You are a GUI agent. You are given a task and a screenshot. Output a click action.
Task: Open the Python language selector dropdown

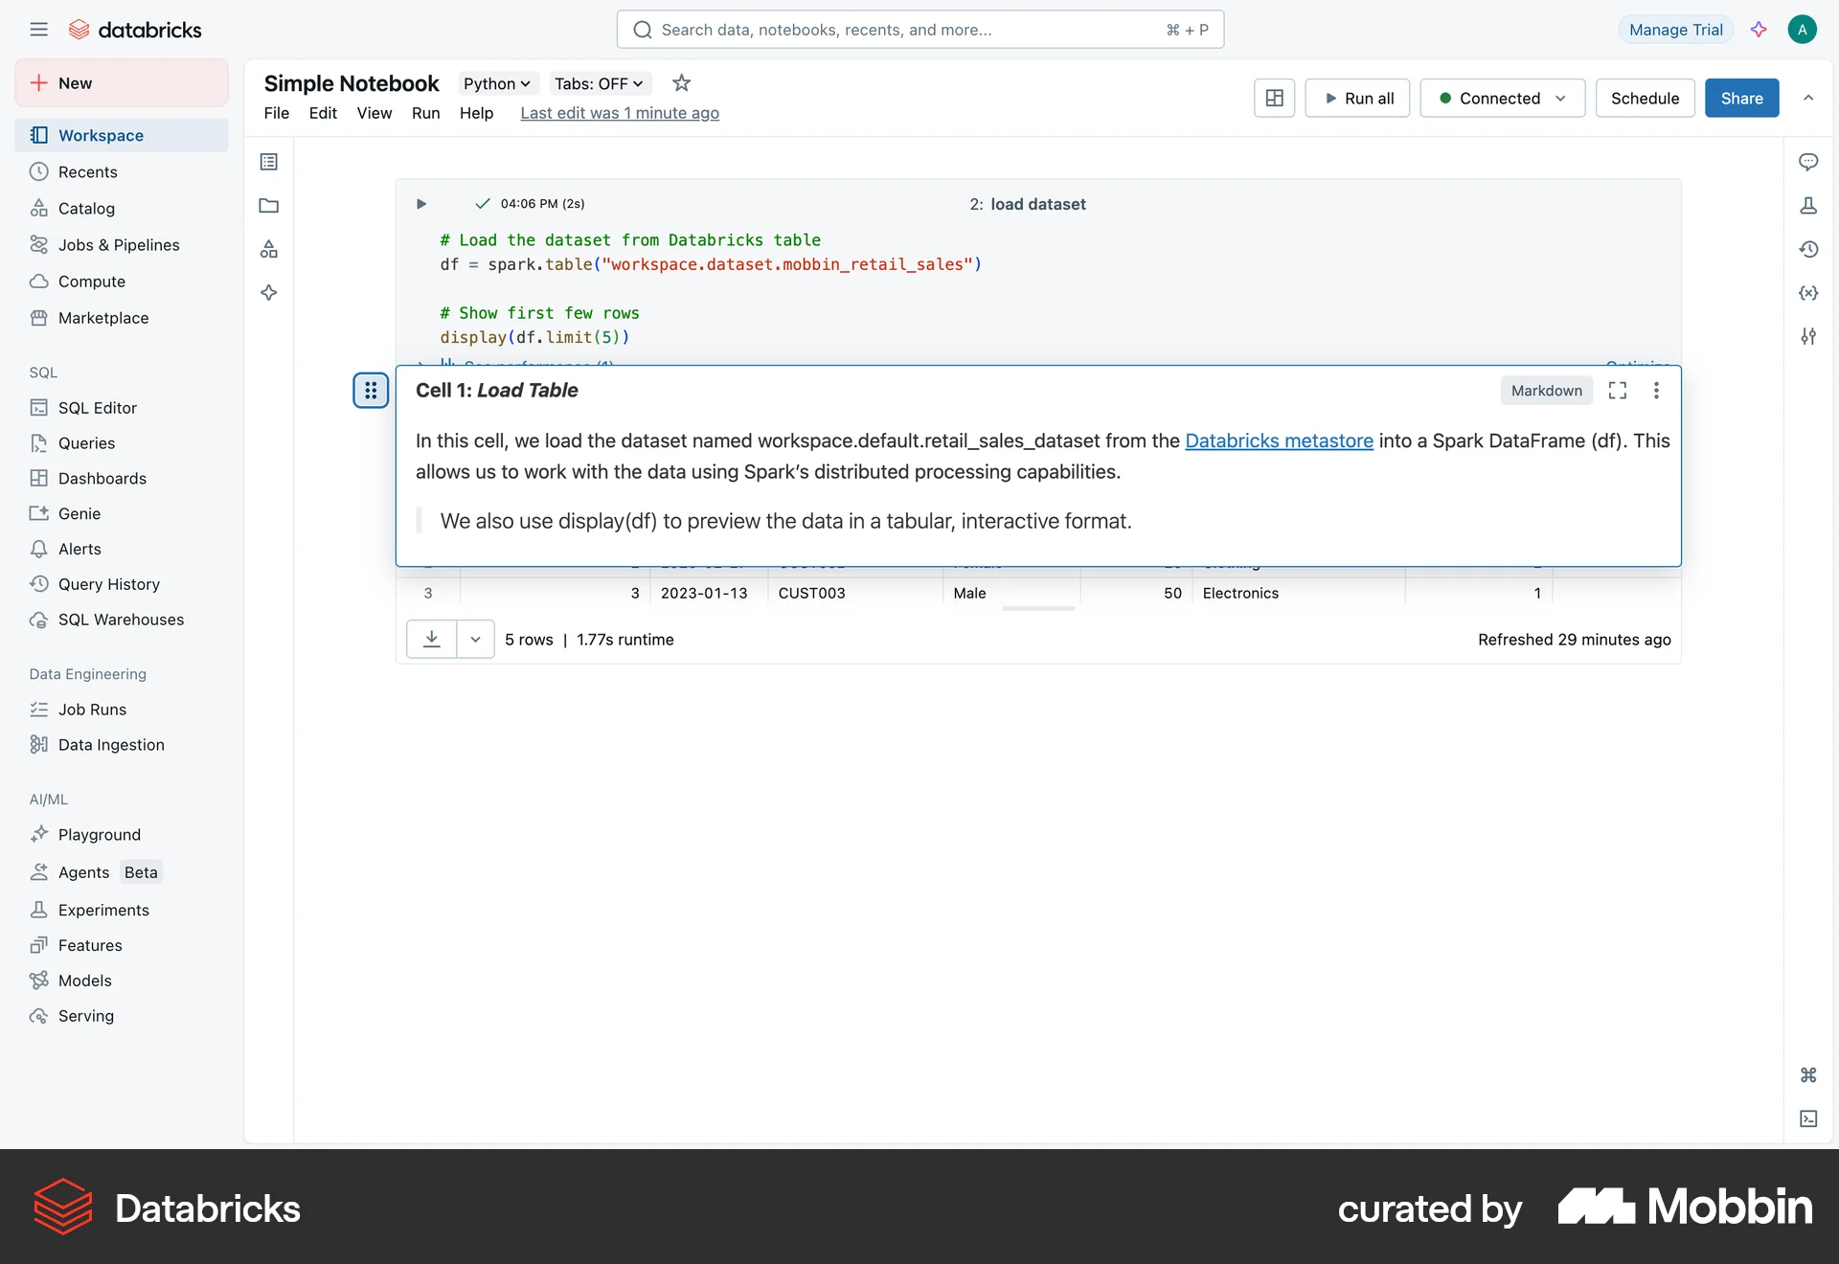496,83
